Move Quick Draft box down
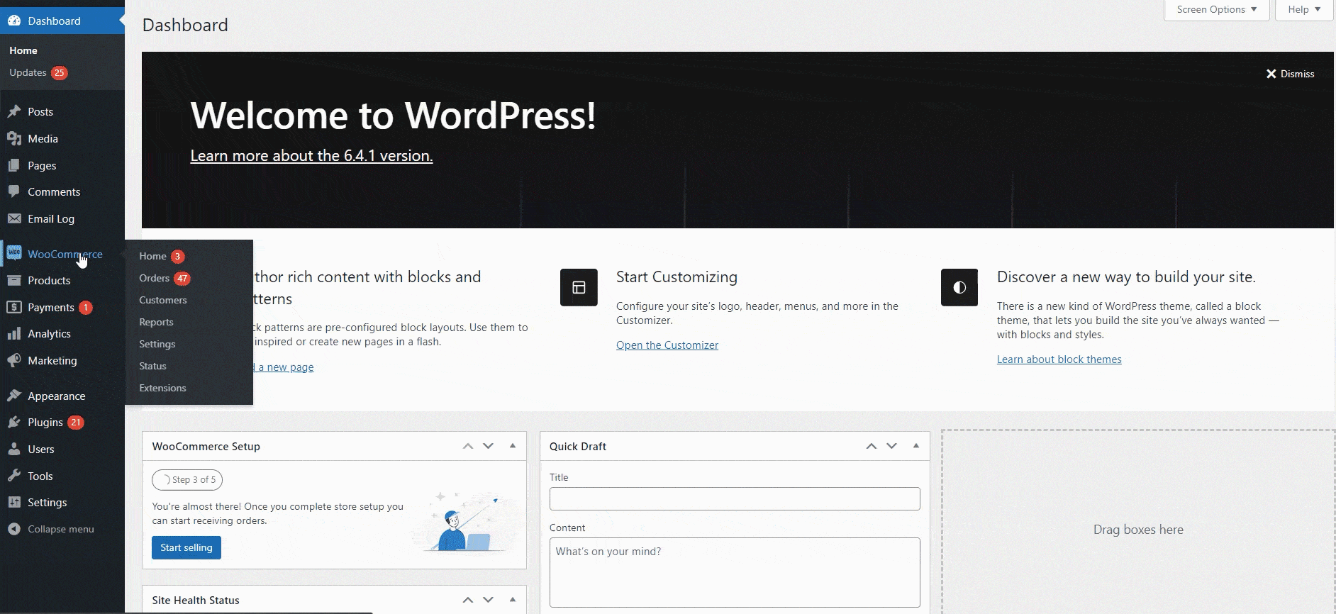 pyautogui.click(x=891, y=446)
